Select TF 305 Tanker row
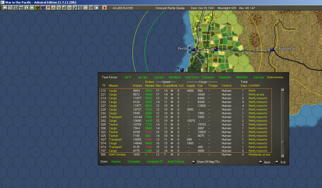Screen dimensions: 322x188 tap(186, 124)
